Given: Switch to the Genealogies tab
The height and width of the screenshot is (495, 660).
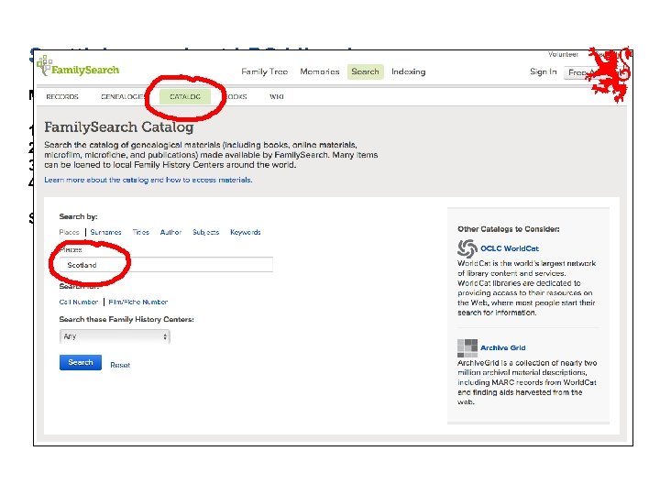Looking at the screenshot, I should [x=123, y=97].
